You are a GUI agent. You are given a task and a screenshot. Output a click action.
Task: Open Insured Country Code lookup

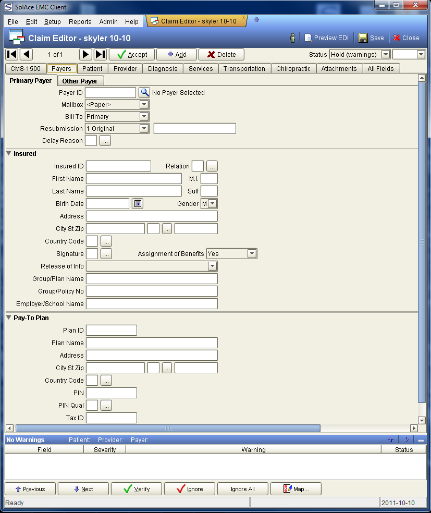coord(106,241)
